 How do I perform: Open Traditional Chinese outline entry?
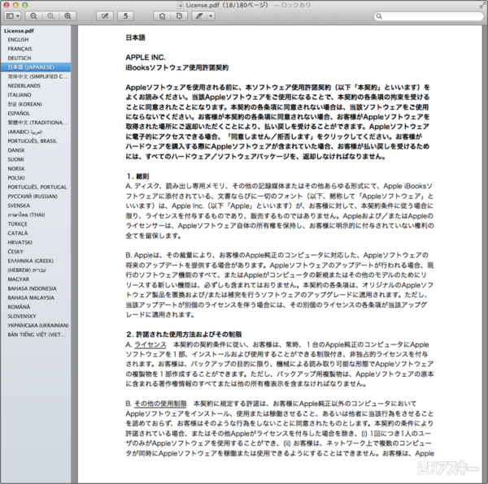tap(37, 123)
